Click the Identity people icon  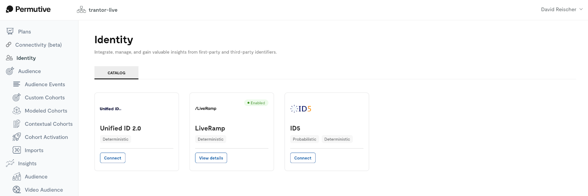(10, 58)
